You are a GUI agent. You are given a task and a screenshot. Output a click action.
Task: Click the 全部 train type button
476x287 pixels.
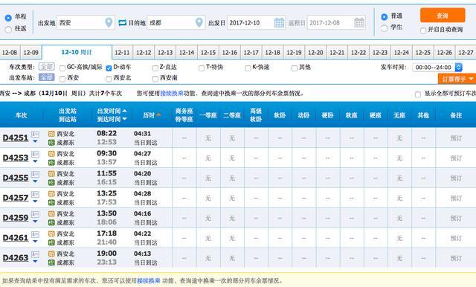pyautogui.click(x=46, y=67)
